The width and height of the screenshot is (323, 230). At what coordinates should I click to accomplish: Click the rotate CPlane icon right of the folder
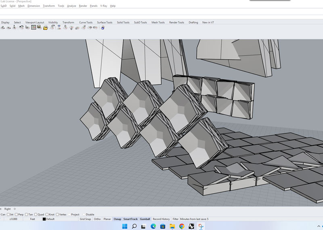(52, 27)
